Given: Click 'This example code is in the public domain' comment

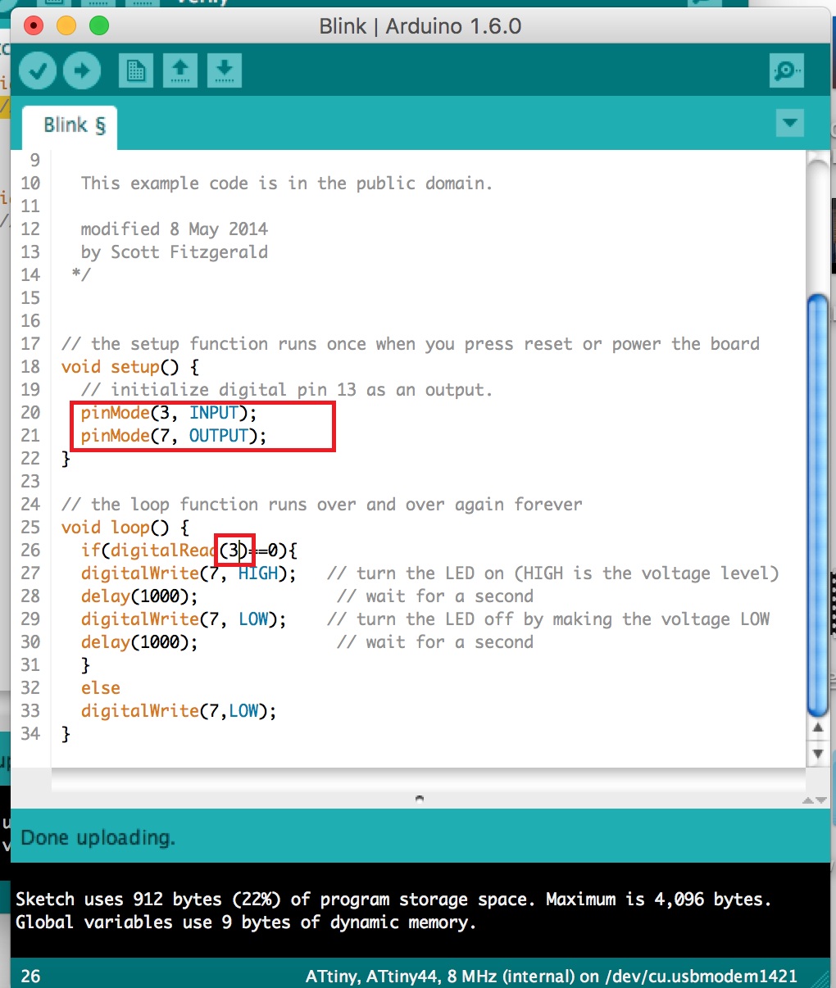Looking at the screenshot, I should point(287,184).
